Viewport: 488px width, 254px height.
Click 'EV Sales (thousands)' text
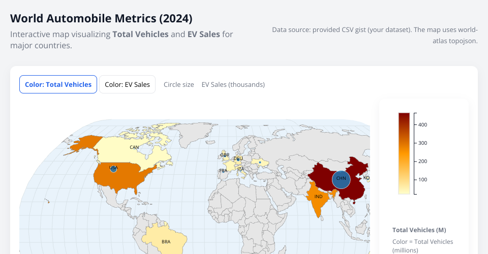[x=233, y=84]
